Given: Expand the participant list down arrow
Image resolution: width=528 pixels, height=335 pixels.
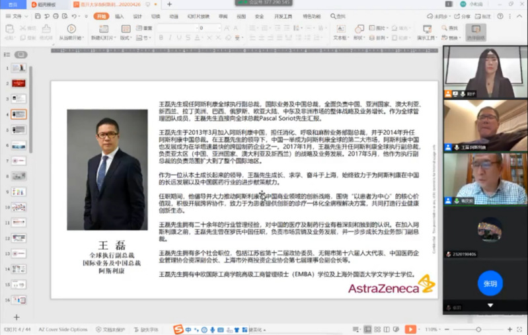Looking at the screenshot, I should coord(490,305).
